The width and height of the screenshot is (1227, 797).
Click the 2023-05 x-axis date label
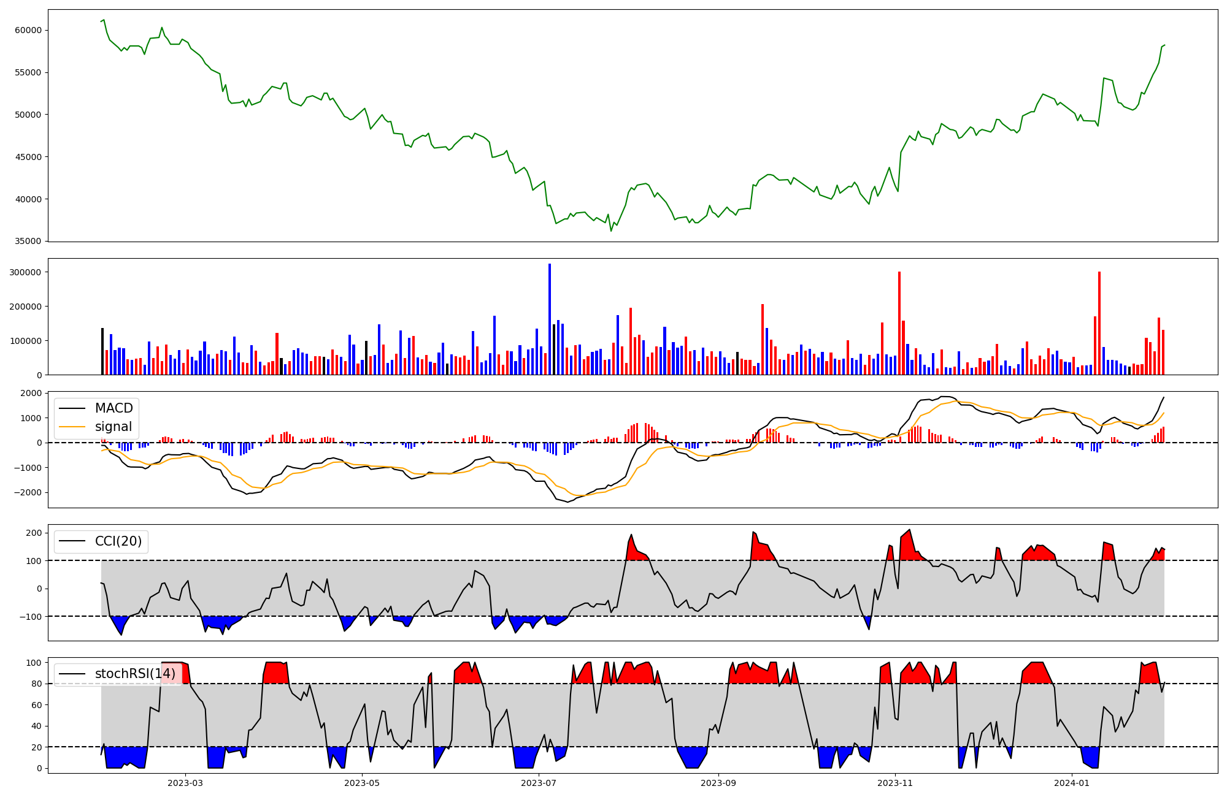(x=362, y=783)
